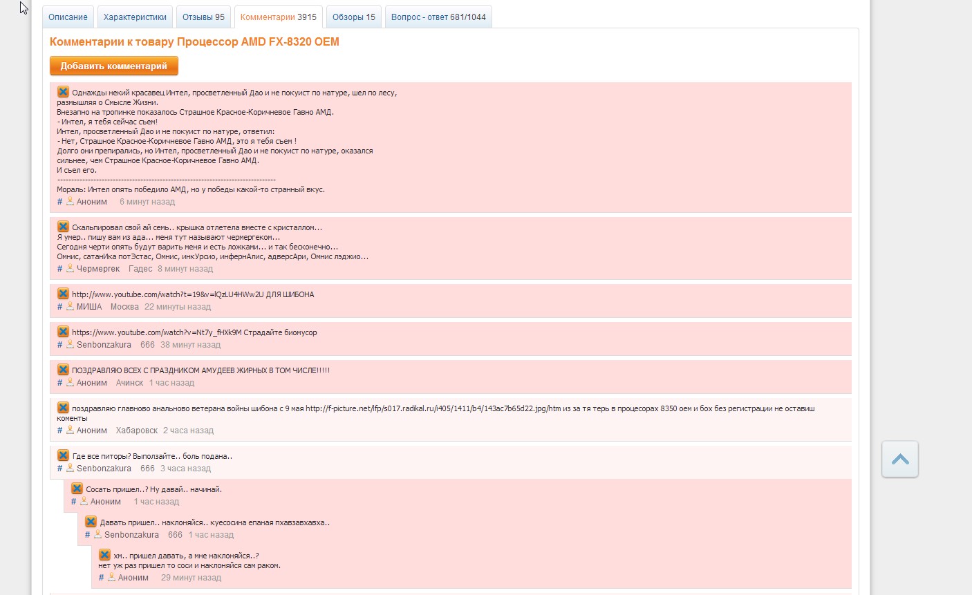Image resolution: width=972 pixels, height=595 pixels.
Task: Select the Комментарии 3915 tab
Action: (278, 17)
